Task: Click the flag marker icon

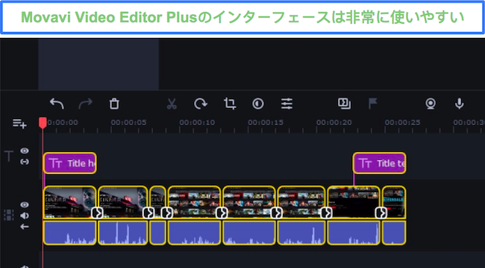Action: click(373, 103)
